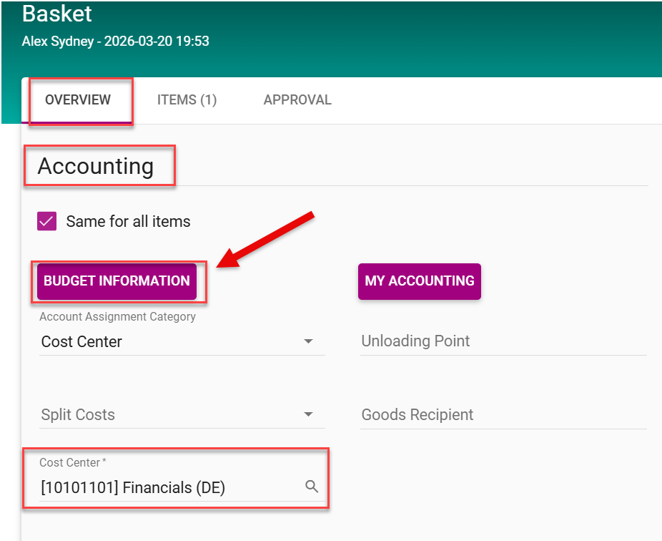
Task: Click the My Accounting button
Action: [x=419, y=281]
